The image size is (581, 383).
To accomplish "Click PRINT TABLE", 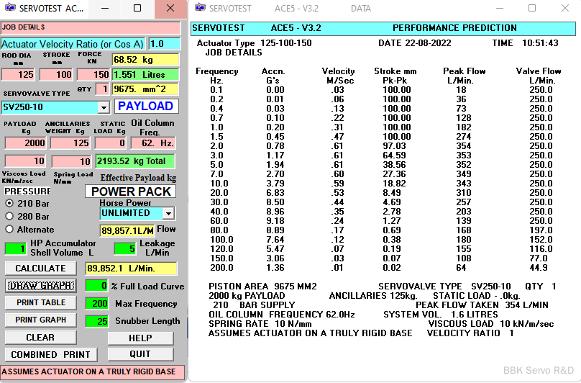I will 40,303.
